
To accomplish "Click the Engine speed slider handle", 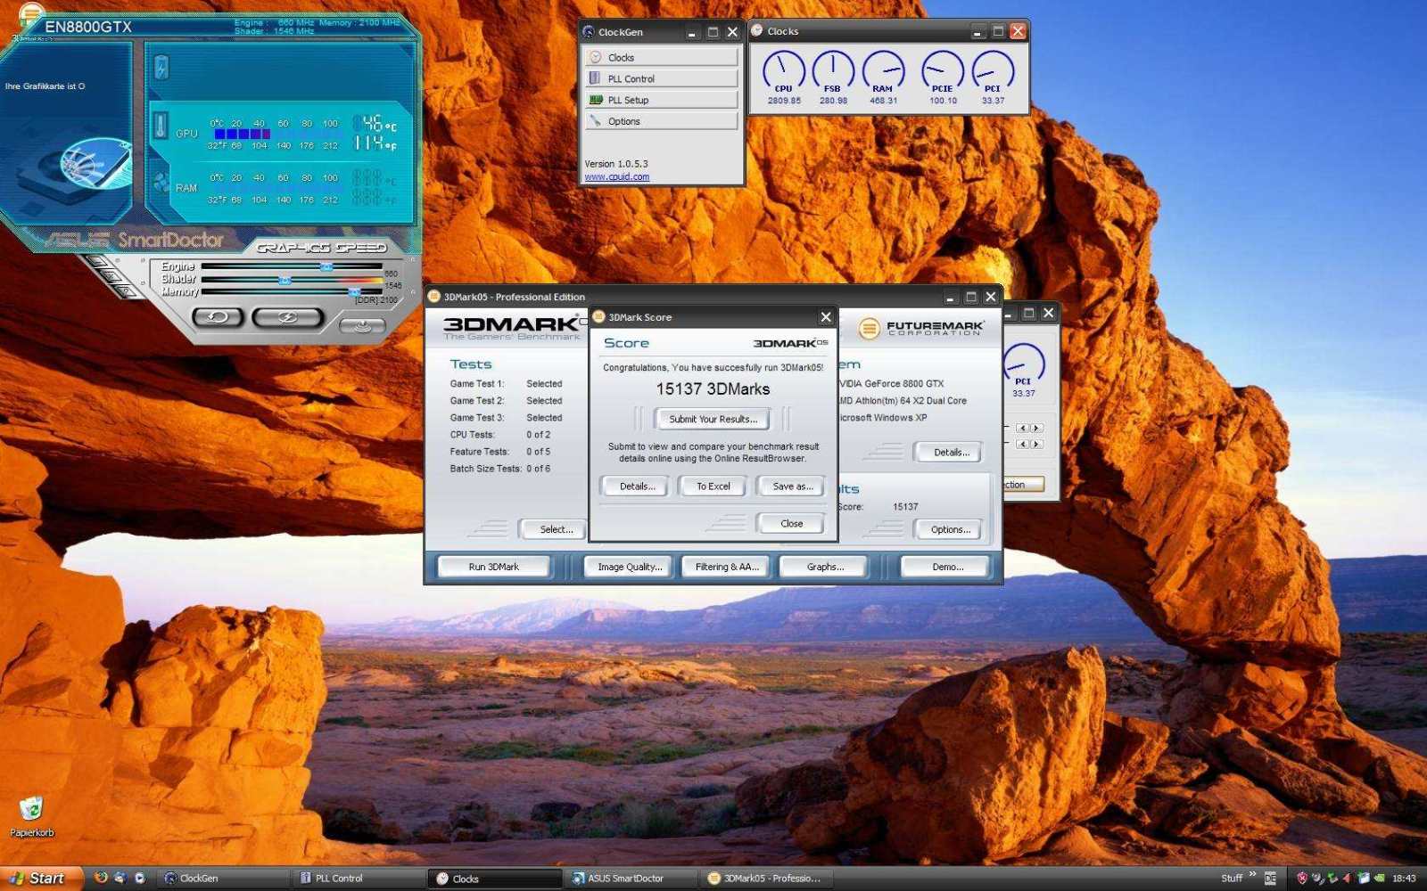I will coord(326,266).
